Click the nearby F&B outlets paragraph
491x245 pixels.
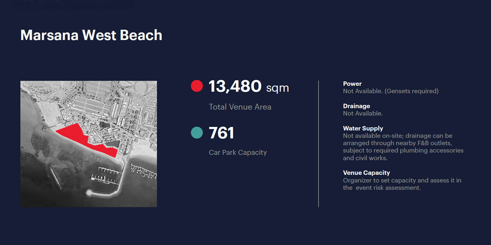pos(403,147)
